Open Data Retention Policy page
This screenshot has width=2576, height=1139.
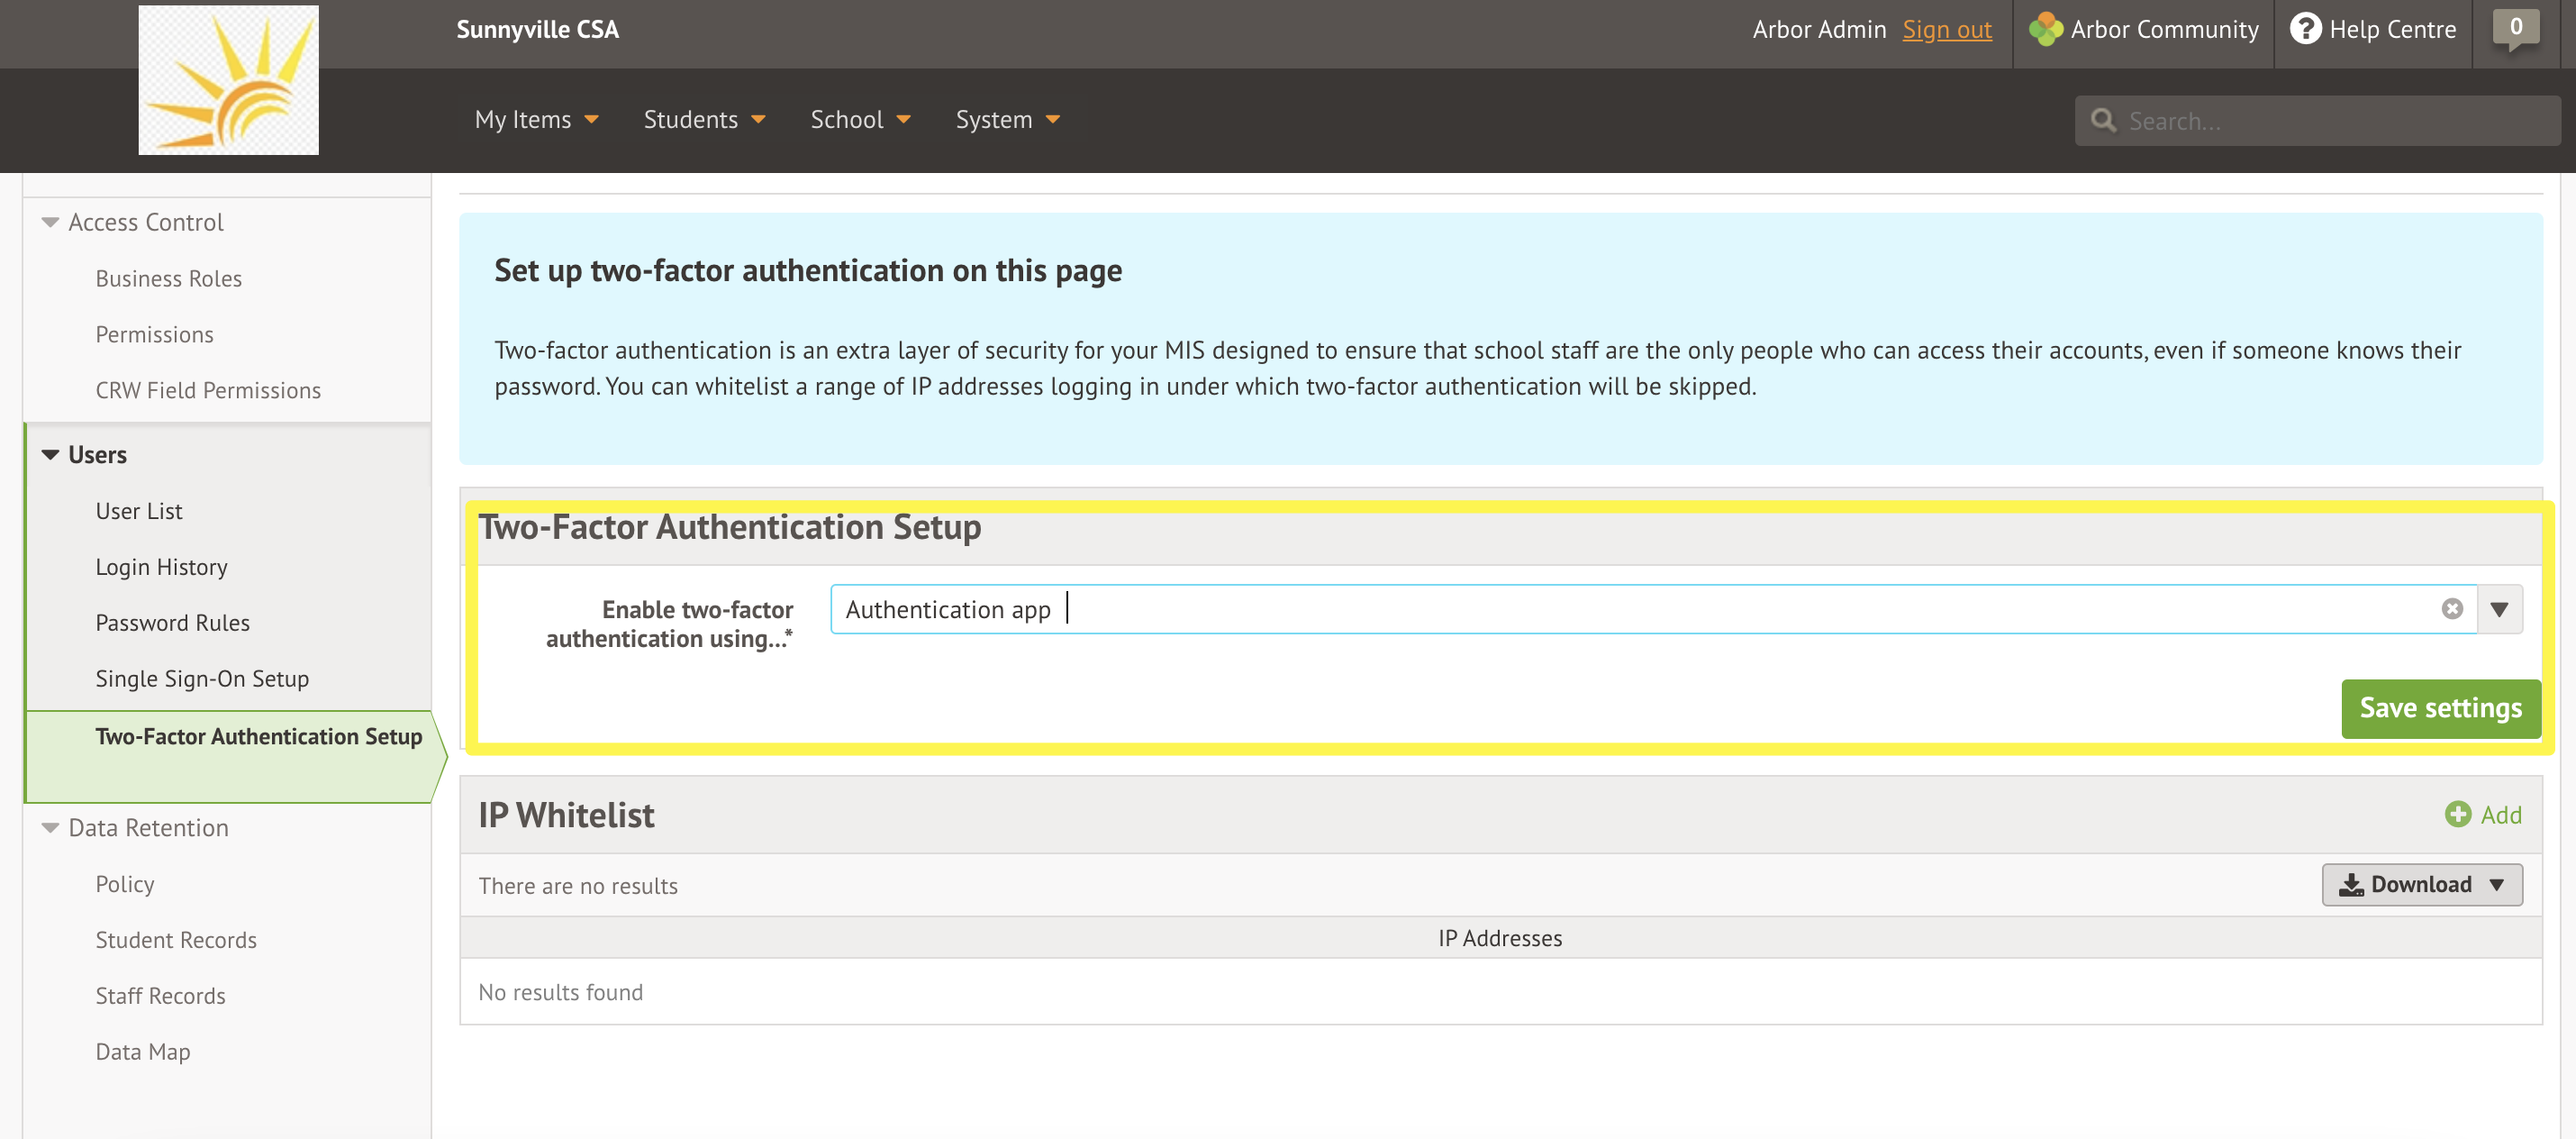(125, 884)
